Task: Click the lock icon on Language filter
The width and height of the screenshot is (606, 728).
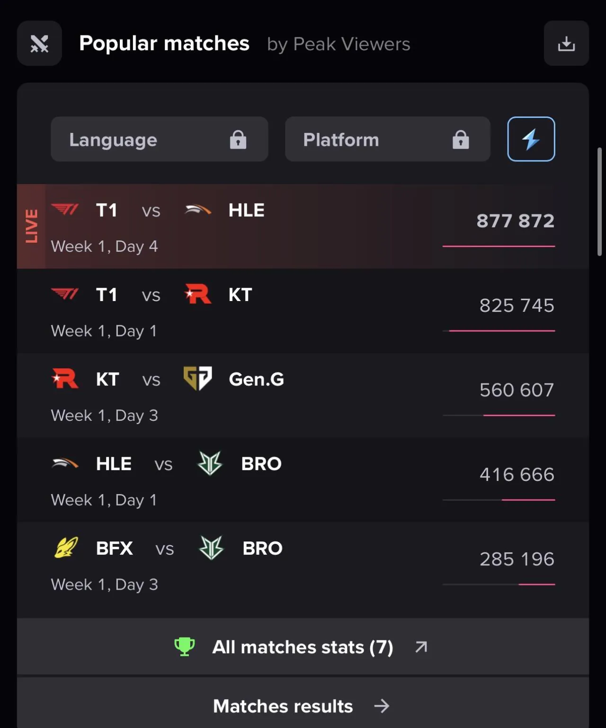Action: pyautogui.click(x=238, y=140)
